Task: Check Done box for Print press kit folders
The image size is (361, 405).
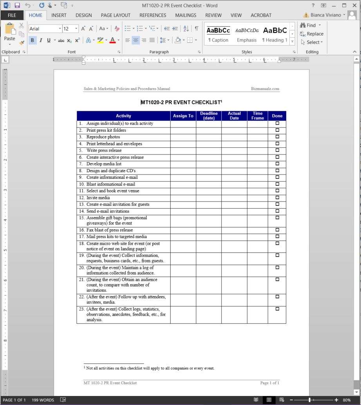Action: coord(277,130)
